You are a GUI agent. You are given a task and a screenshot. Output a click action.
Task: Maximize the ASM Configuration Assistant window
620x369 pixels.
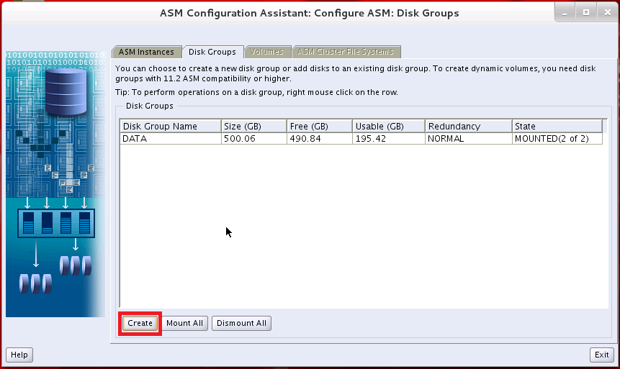[x=585, y=13]
